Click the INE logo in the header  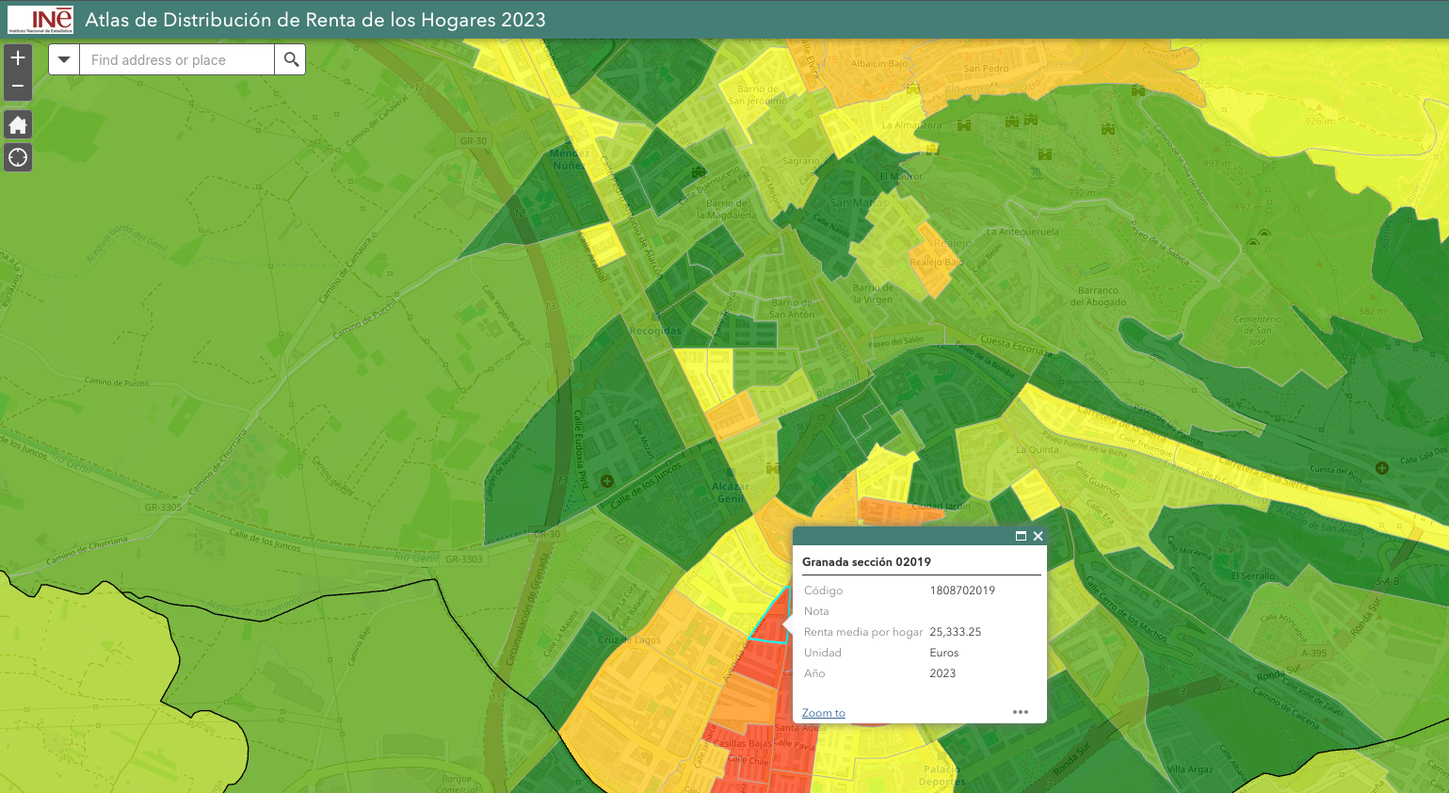click(40, 18)
